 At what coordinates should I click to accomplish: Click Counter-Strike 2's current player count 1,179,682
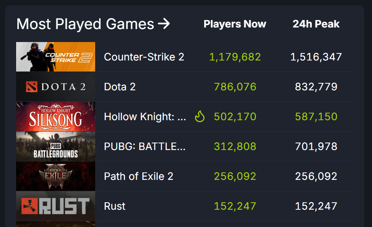point(235,57)
